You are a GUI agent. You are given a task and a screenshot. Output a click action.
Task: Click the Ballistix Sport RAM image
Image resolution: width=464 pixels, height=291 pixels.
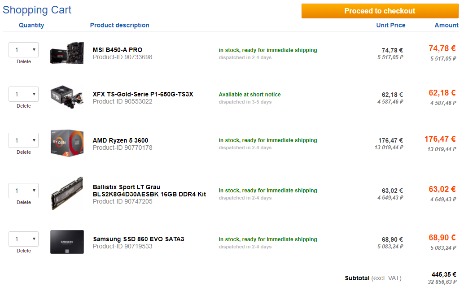67,193
